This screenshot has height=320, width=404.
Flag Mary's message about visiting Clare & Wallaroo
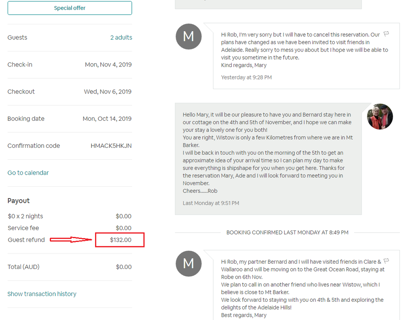point(386,261)
